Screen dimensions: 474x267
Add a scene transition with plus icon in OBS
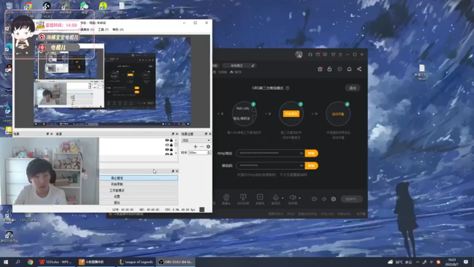pyautogui.click(x=196, y=147)
